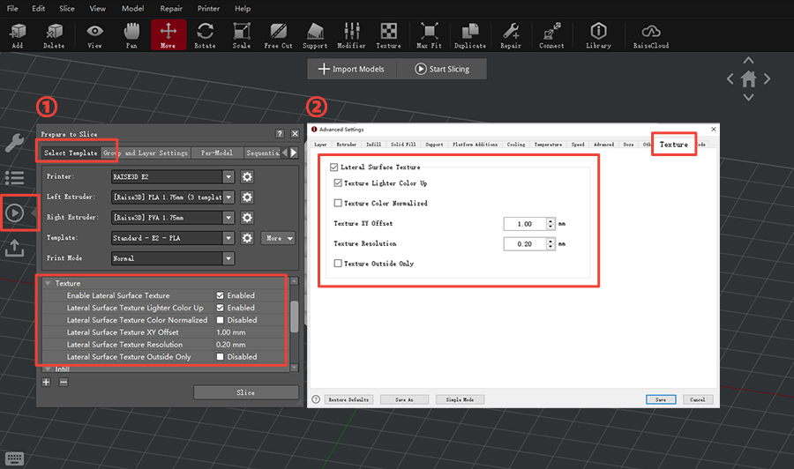The height and width of the screenshot is (469, 794).
Task: Click the list icon in left sidebar
Action: [15, 178]
